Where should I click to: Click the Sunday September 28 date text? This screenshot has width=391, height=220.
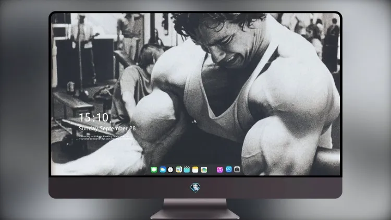tap(107, 128)
